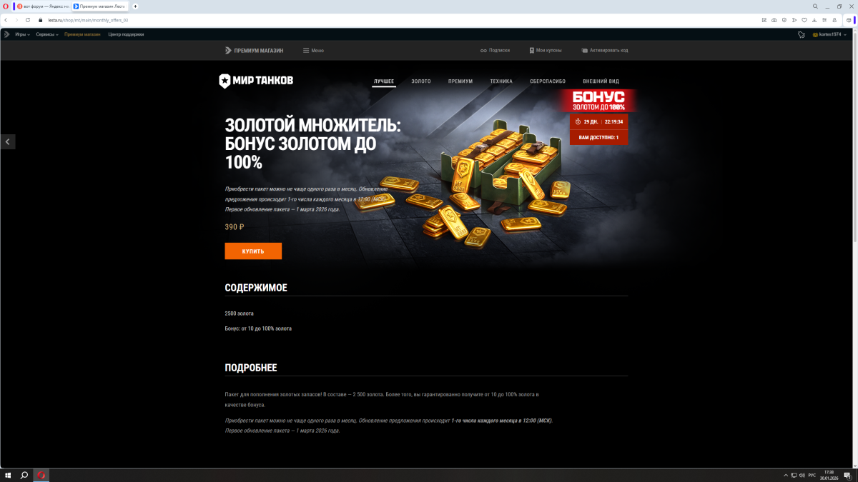Image resolution: width=858 pixels, height=482 pixels.
Task: Open the Активировать код link
Action: click(x=605, y=51)
